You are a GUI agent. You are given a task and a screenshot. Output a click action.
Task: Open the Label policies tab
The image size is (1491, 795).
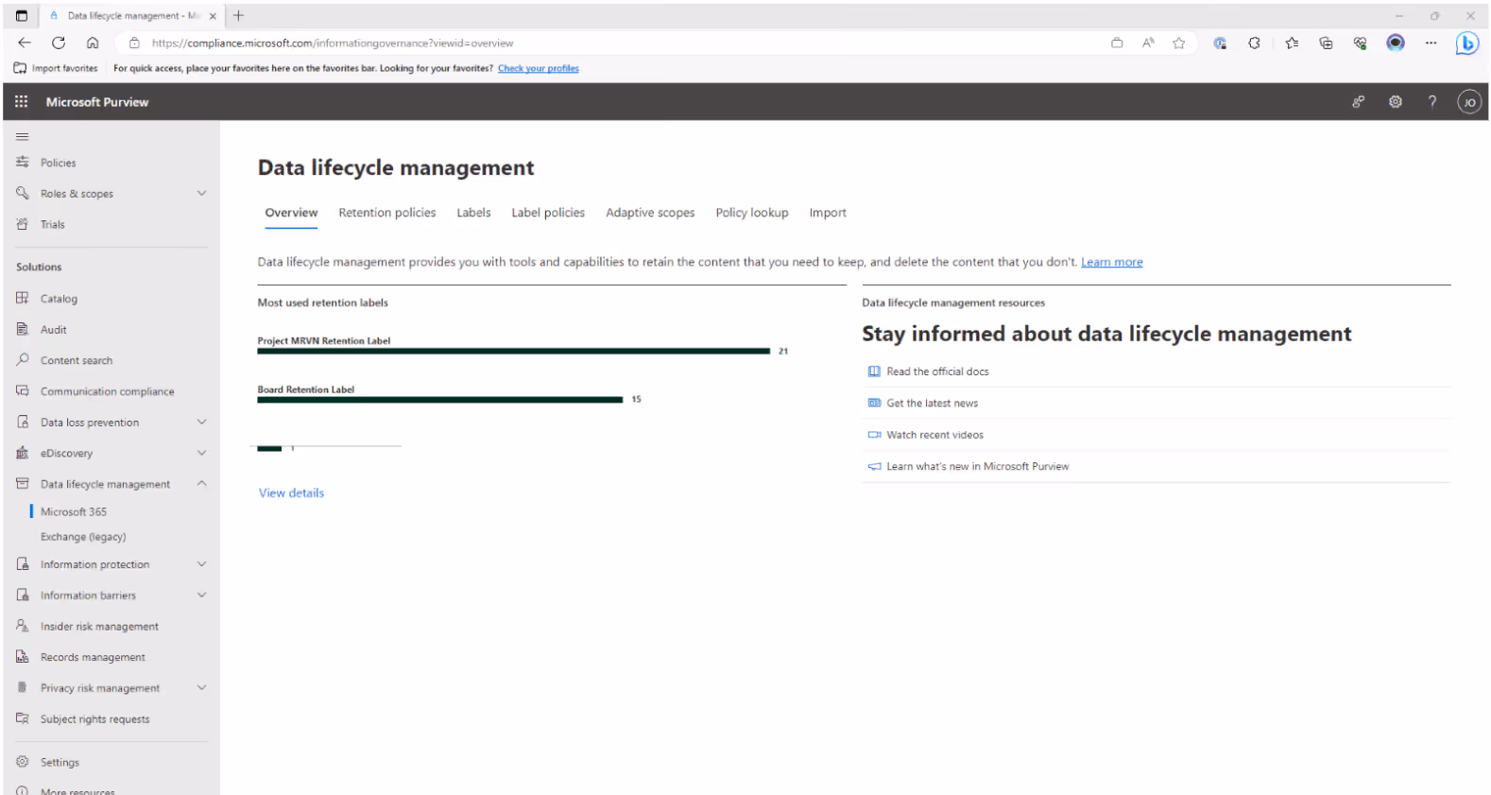[x=548, y=213]
